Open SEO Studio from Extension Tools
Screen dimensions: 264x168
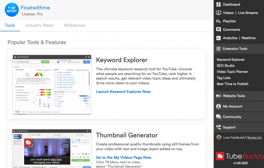[226, 66]
